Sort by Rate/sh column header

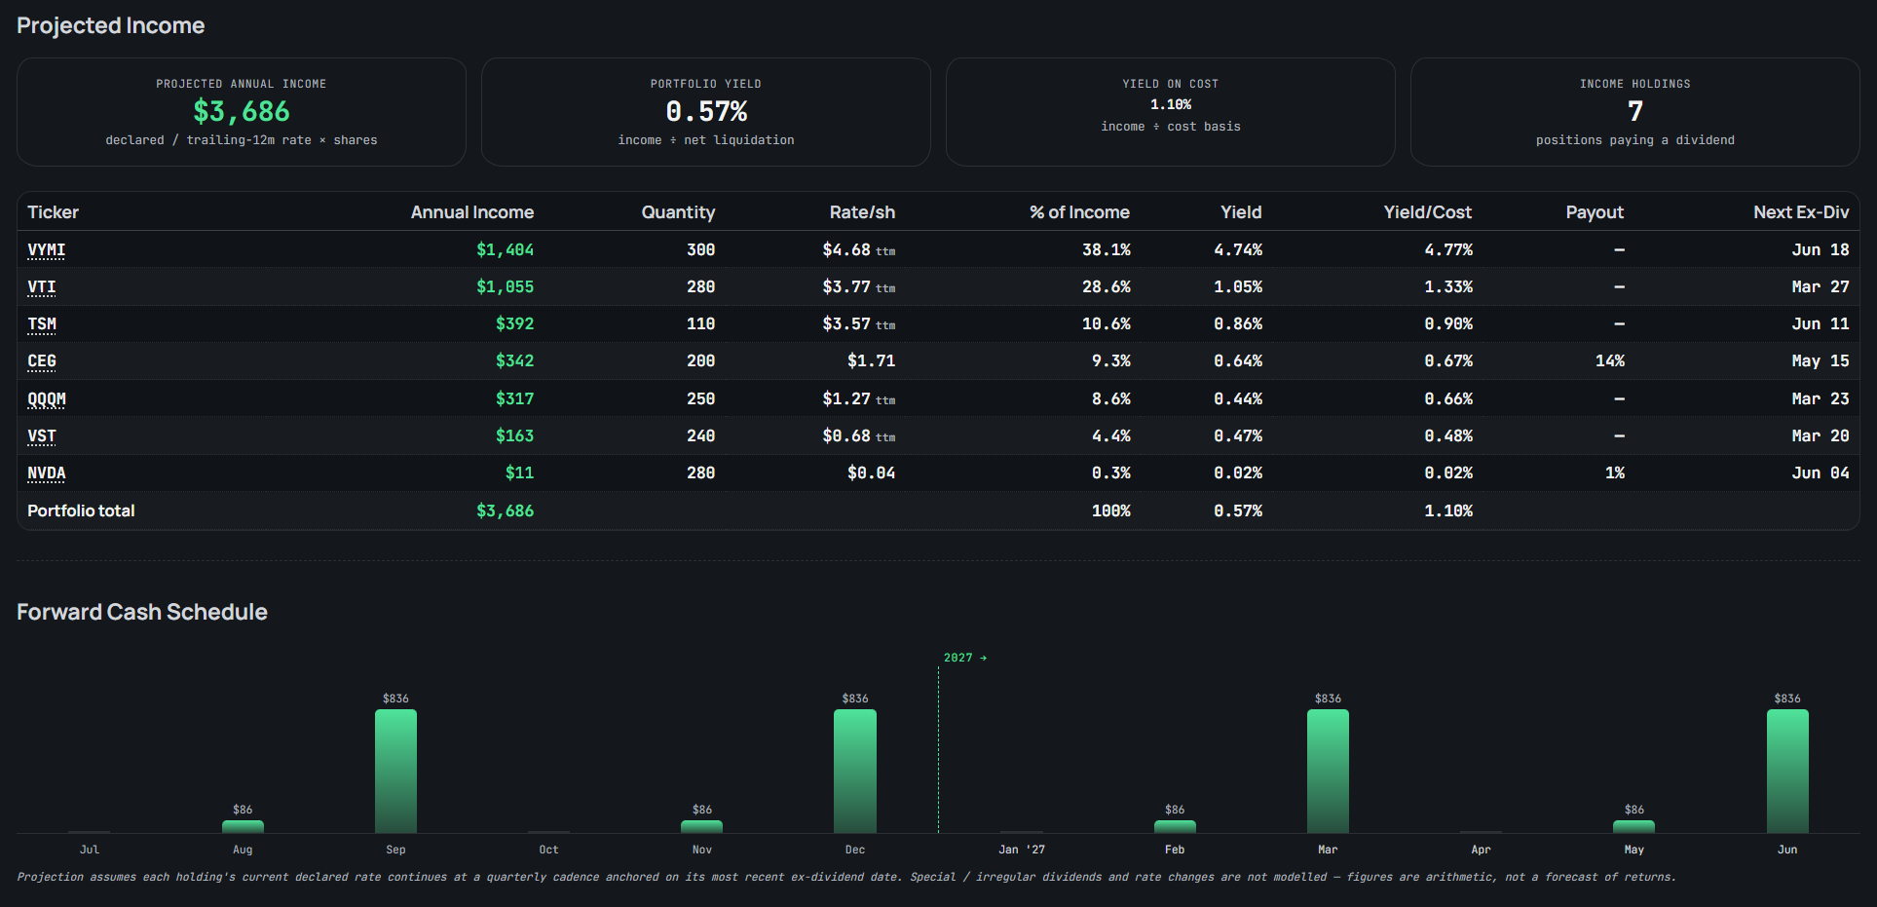862,211
